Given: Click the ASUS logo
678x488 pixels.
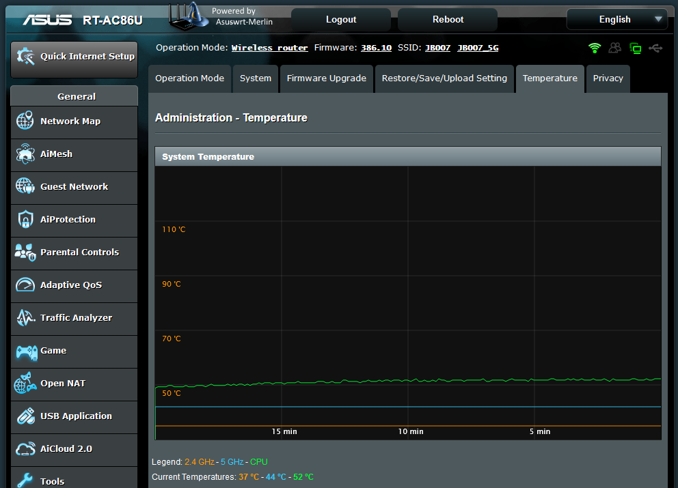Looking at the screenshot, I should point(48,20).
